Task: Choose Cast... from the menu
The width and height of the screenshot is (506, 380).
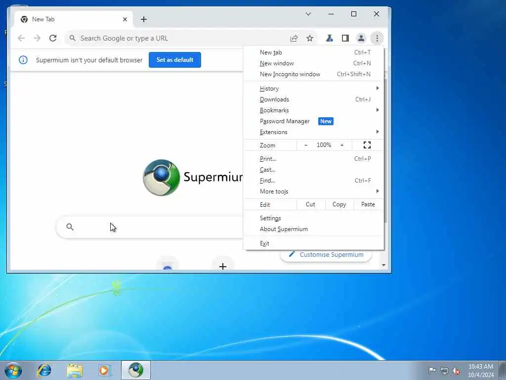Action: 314,170
